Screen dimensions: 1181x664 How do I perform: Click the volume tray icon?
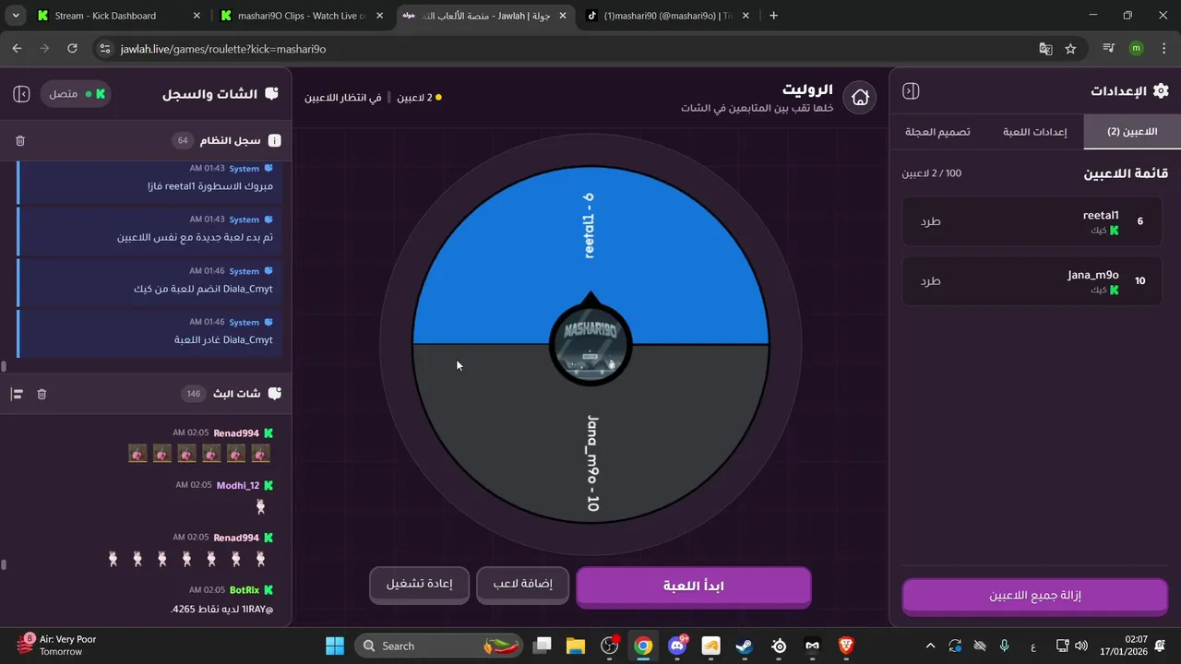(x=1080, y=646)
